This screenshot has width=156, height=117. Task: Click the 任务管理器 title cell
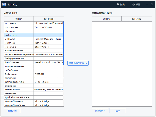coord(49,74)
